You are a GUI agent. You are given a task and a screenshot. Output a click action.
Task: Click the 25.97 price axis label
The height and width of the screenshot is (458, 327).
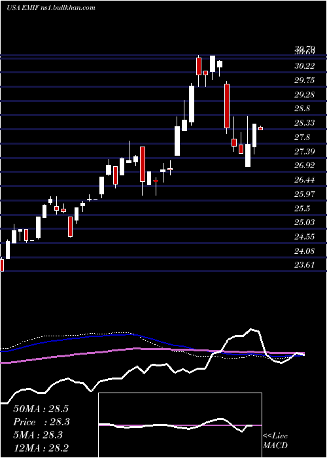(305, 194)
